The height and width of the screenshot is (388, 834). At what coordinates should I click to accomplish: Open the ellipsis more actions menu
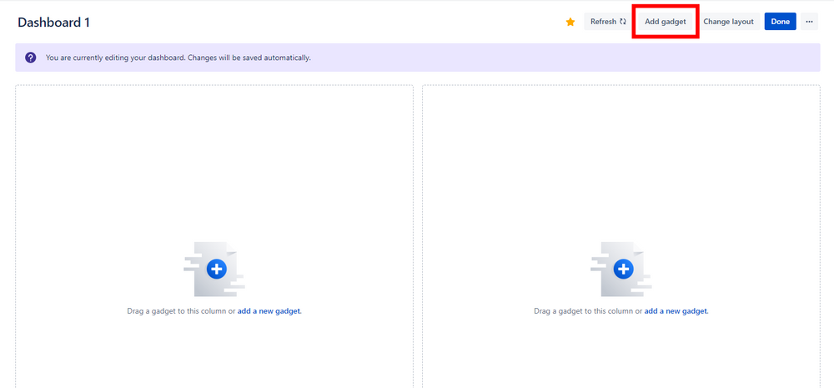click(809, 22)
